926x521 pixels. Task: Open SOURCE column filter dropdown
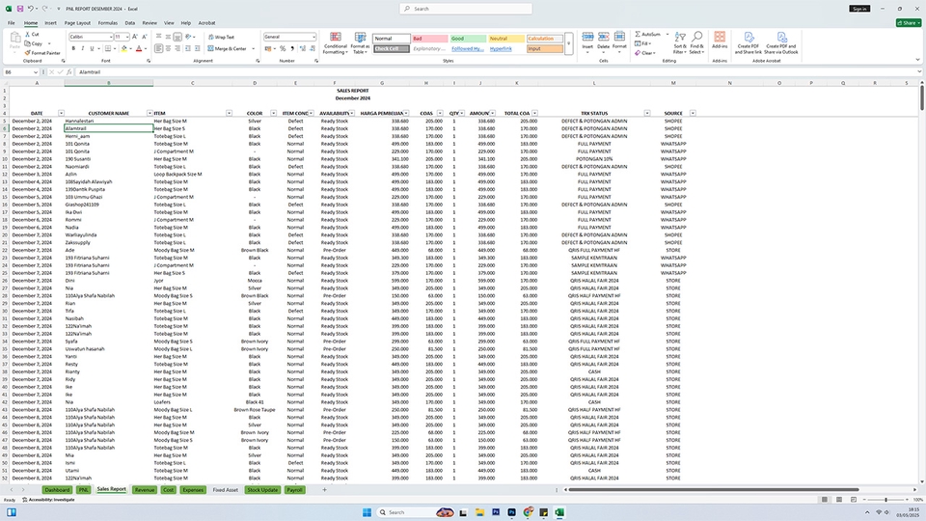pos(693,113)
